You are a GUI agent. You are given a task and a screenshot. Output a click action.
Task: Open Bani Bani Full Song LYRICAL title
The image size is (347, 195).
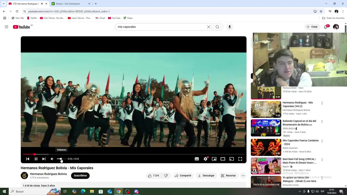pyautogui.click(x=300, y=161)
